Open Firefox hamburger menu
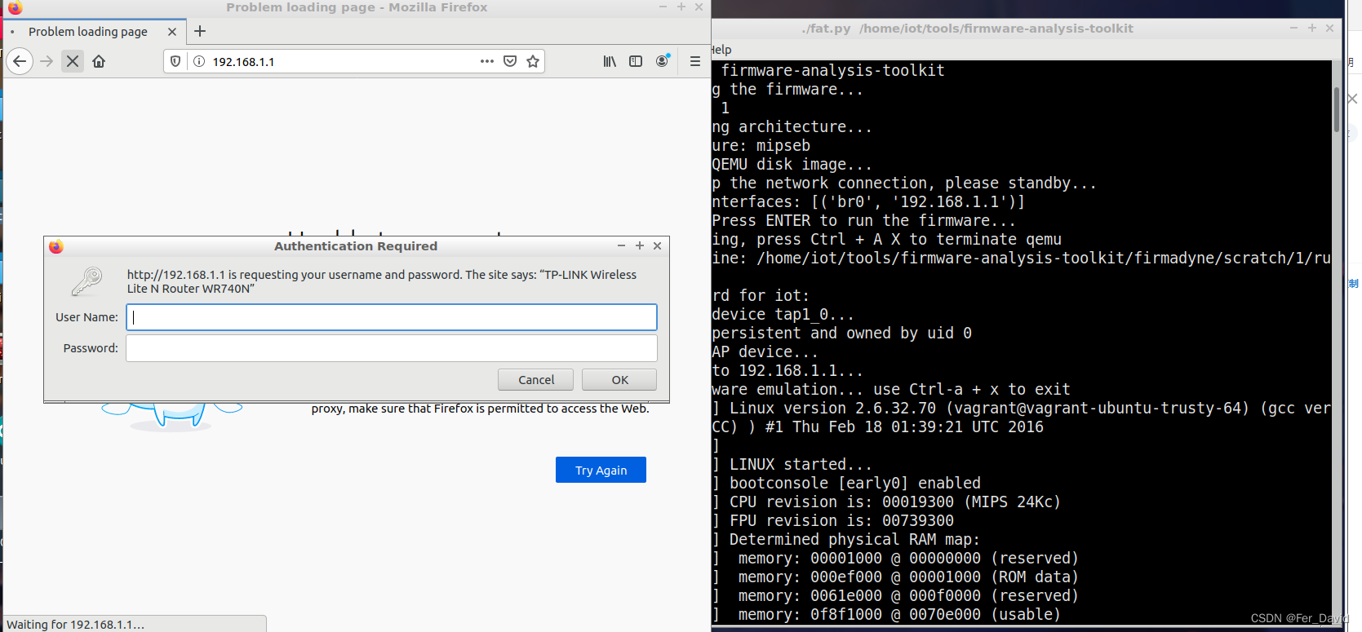Viewport: 1362px width, 632px height. coord(695,61)
